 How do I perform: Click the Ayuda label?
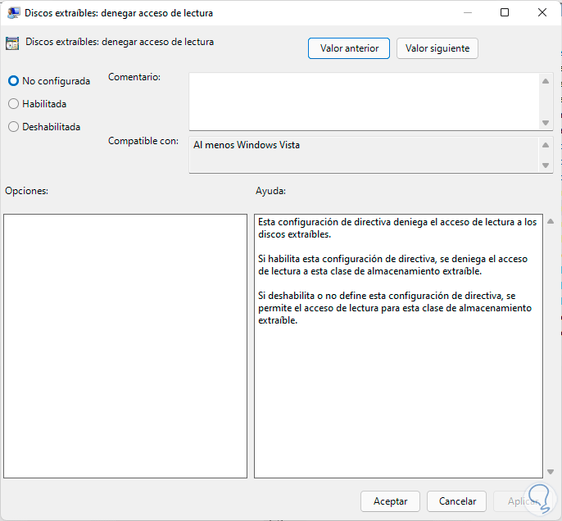[x=270, y=191]
